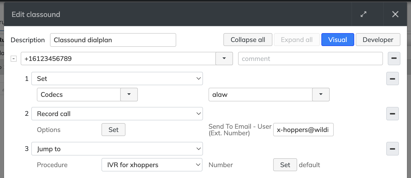
Task: Open the Record call application selector
Action: coord(117,114)
